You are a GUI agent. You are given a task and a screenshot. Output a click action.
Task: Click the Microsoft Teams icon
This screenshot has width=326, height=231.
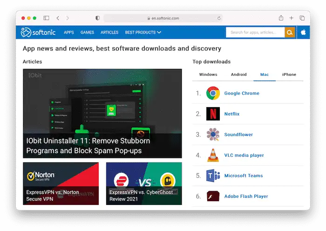tap(213, 176)
